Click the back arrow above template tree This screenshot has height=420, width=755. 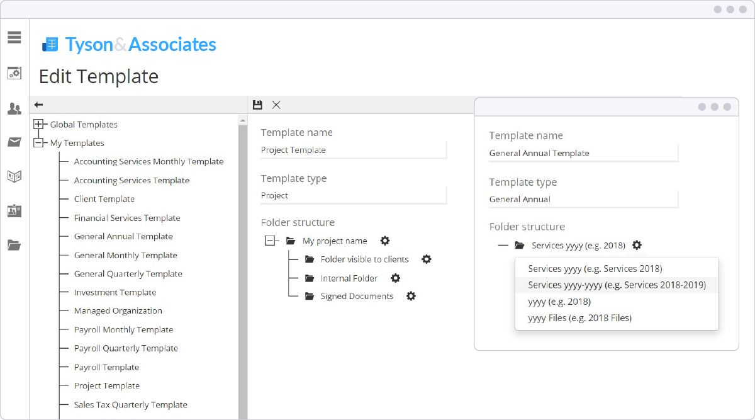(x=38, y=105)
